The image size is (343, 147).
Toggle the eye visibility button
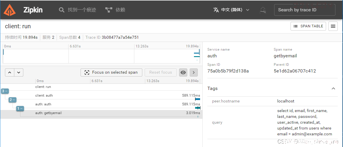point(183,72)
